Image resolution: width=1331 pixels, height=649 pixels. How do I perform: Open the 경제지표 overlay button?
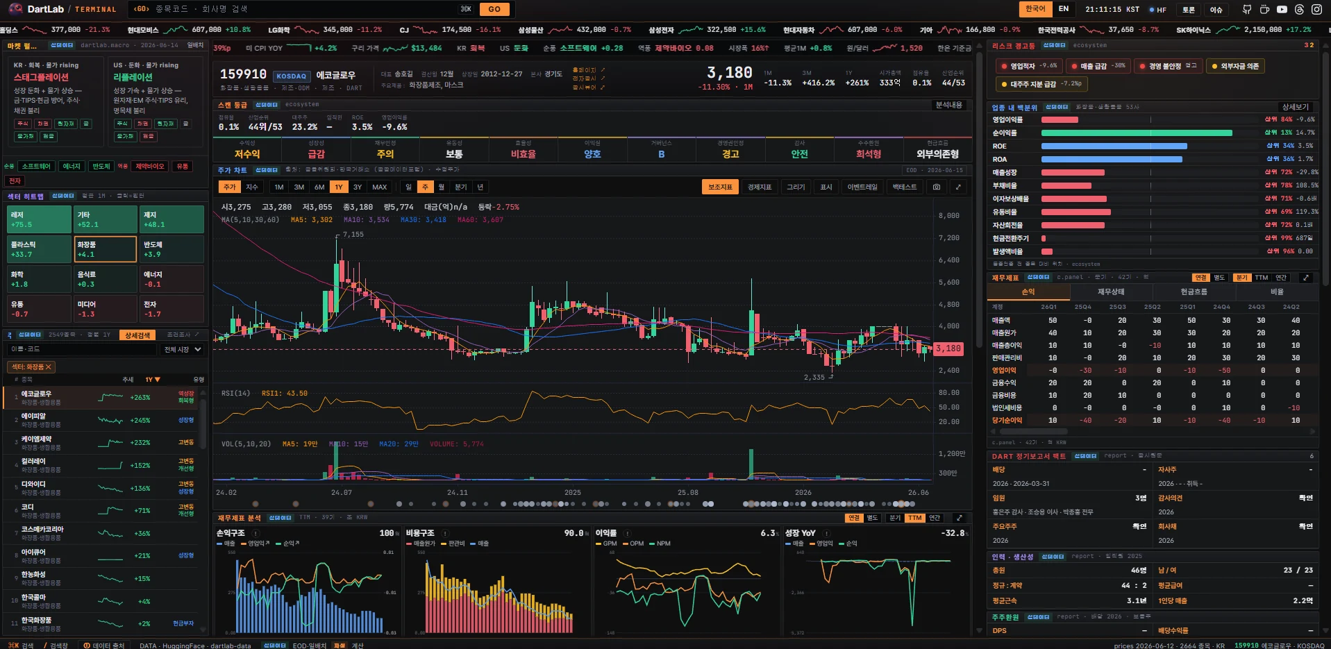click(x=760, y=187)
